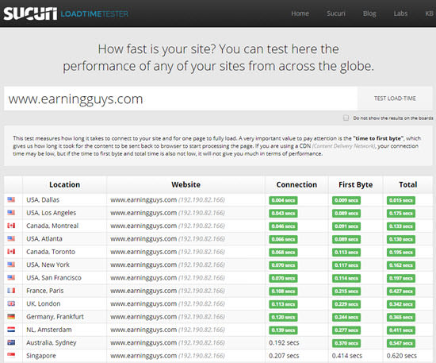436x363 pixels.
Task: Click the Content Delivery Network link
Action: [343, 146]
